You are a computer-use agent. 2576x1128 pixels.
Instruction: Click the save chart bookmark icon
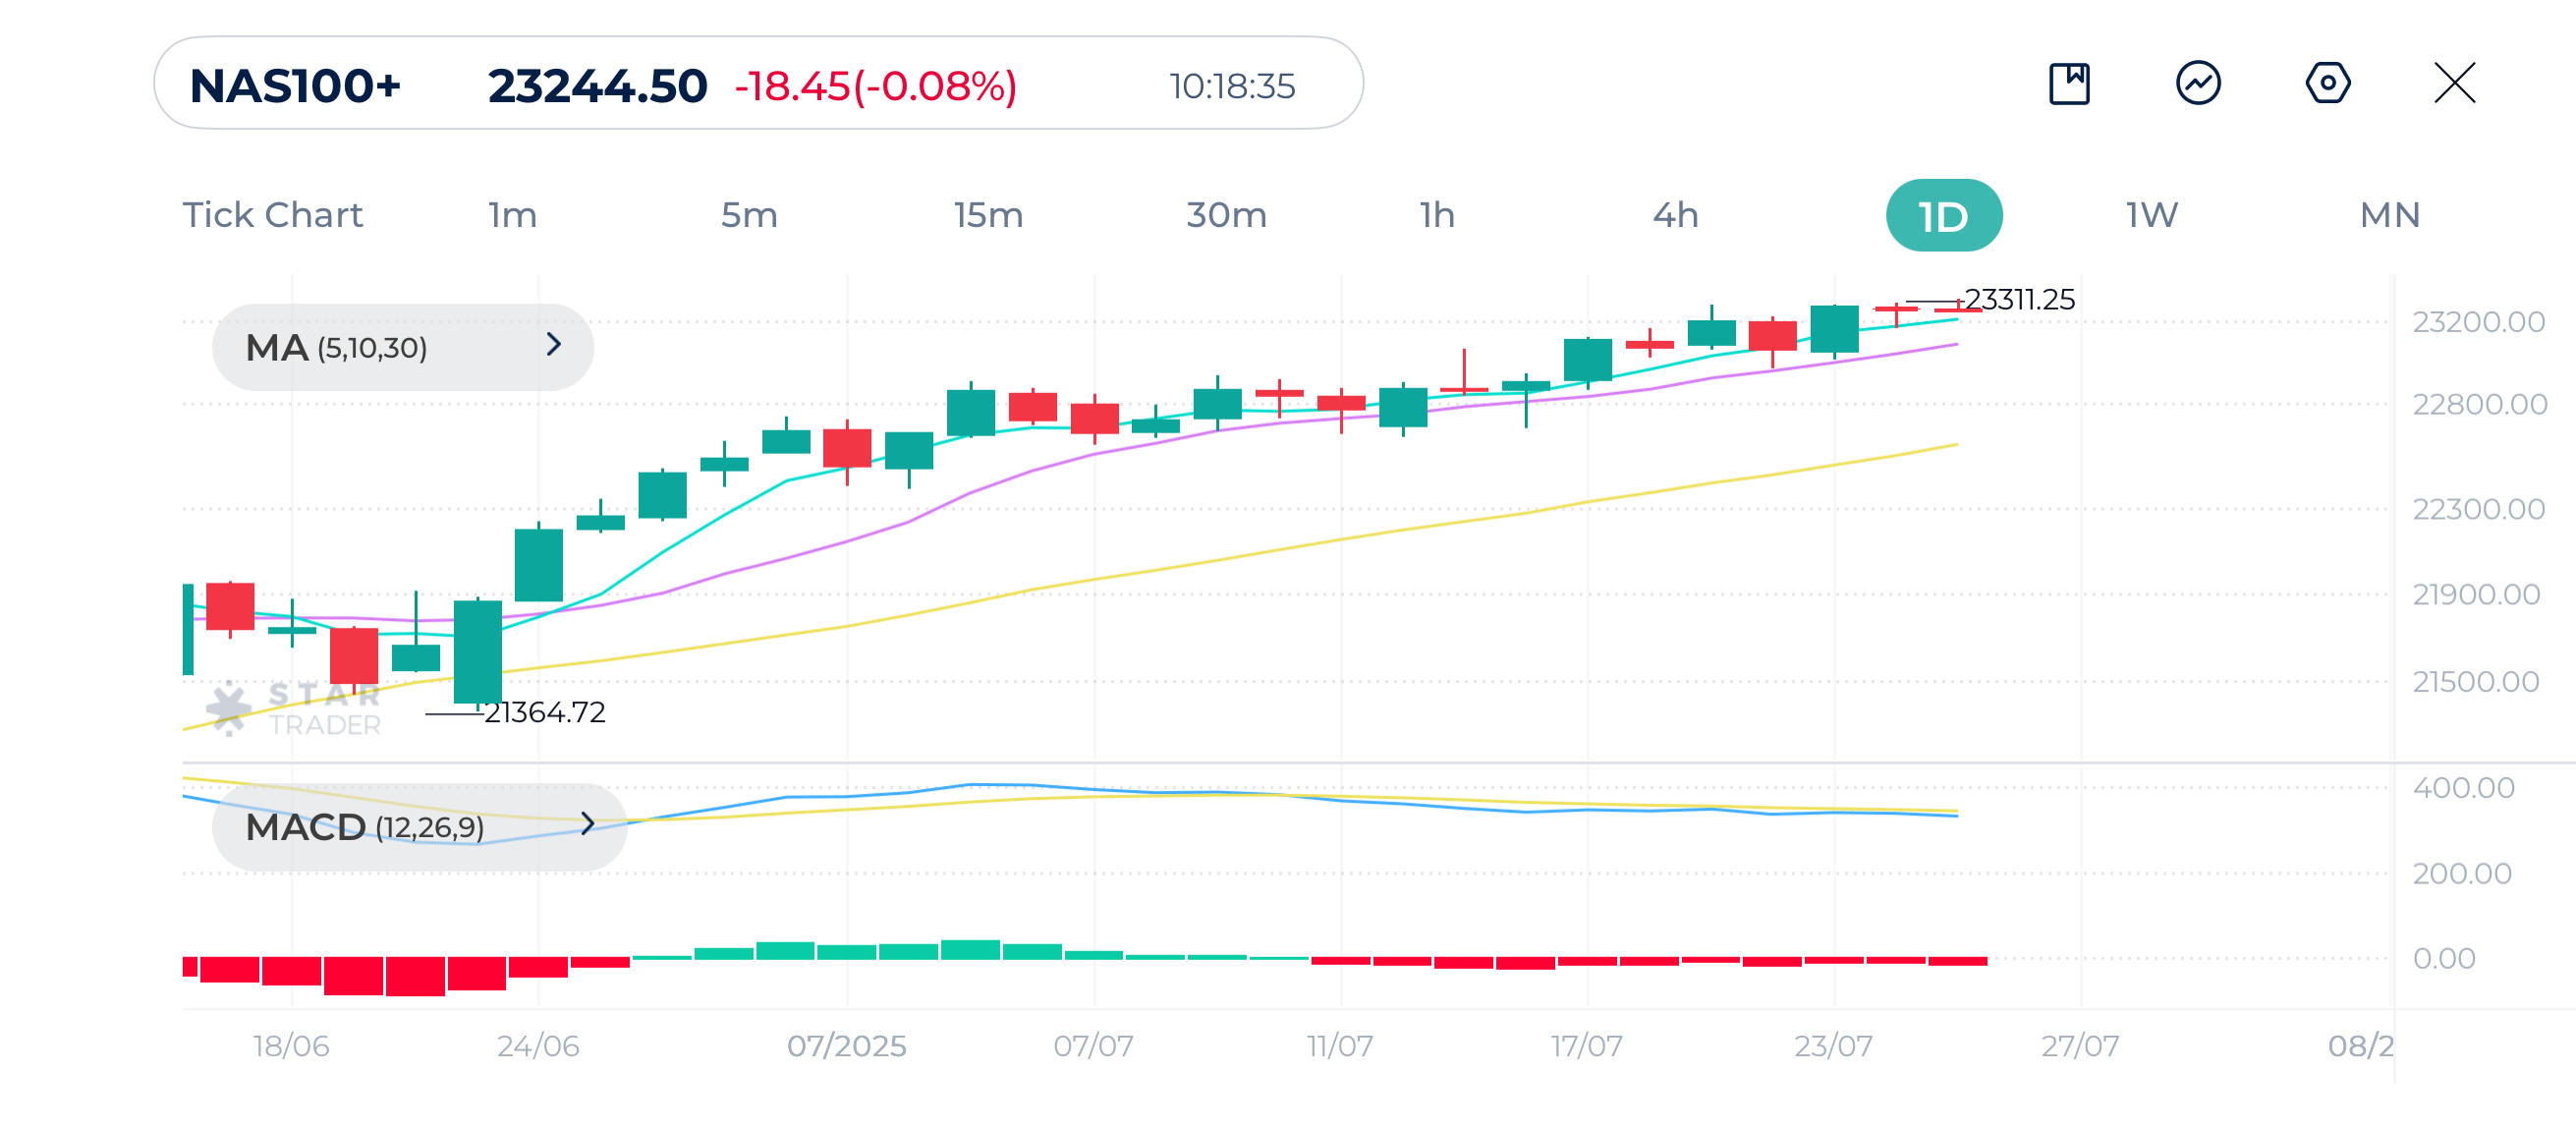(x=2068, y=84)
